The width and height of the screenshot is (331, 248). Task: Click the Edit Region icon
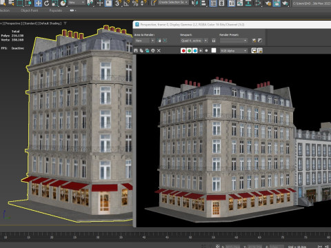pos(159,41)
